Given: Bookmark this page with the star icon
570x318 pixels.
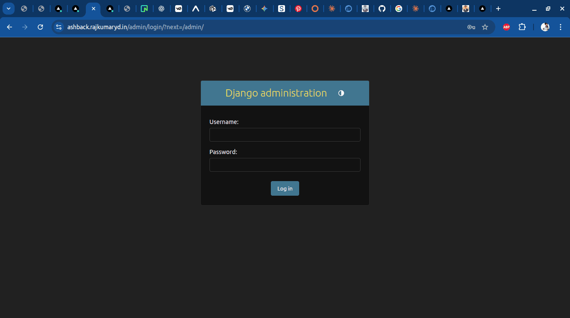Looking at the screenshot, I should tap(485, 27).
